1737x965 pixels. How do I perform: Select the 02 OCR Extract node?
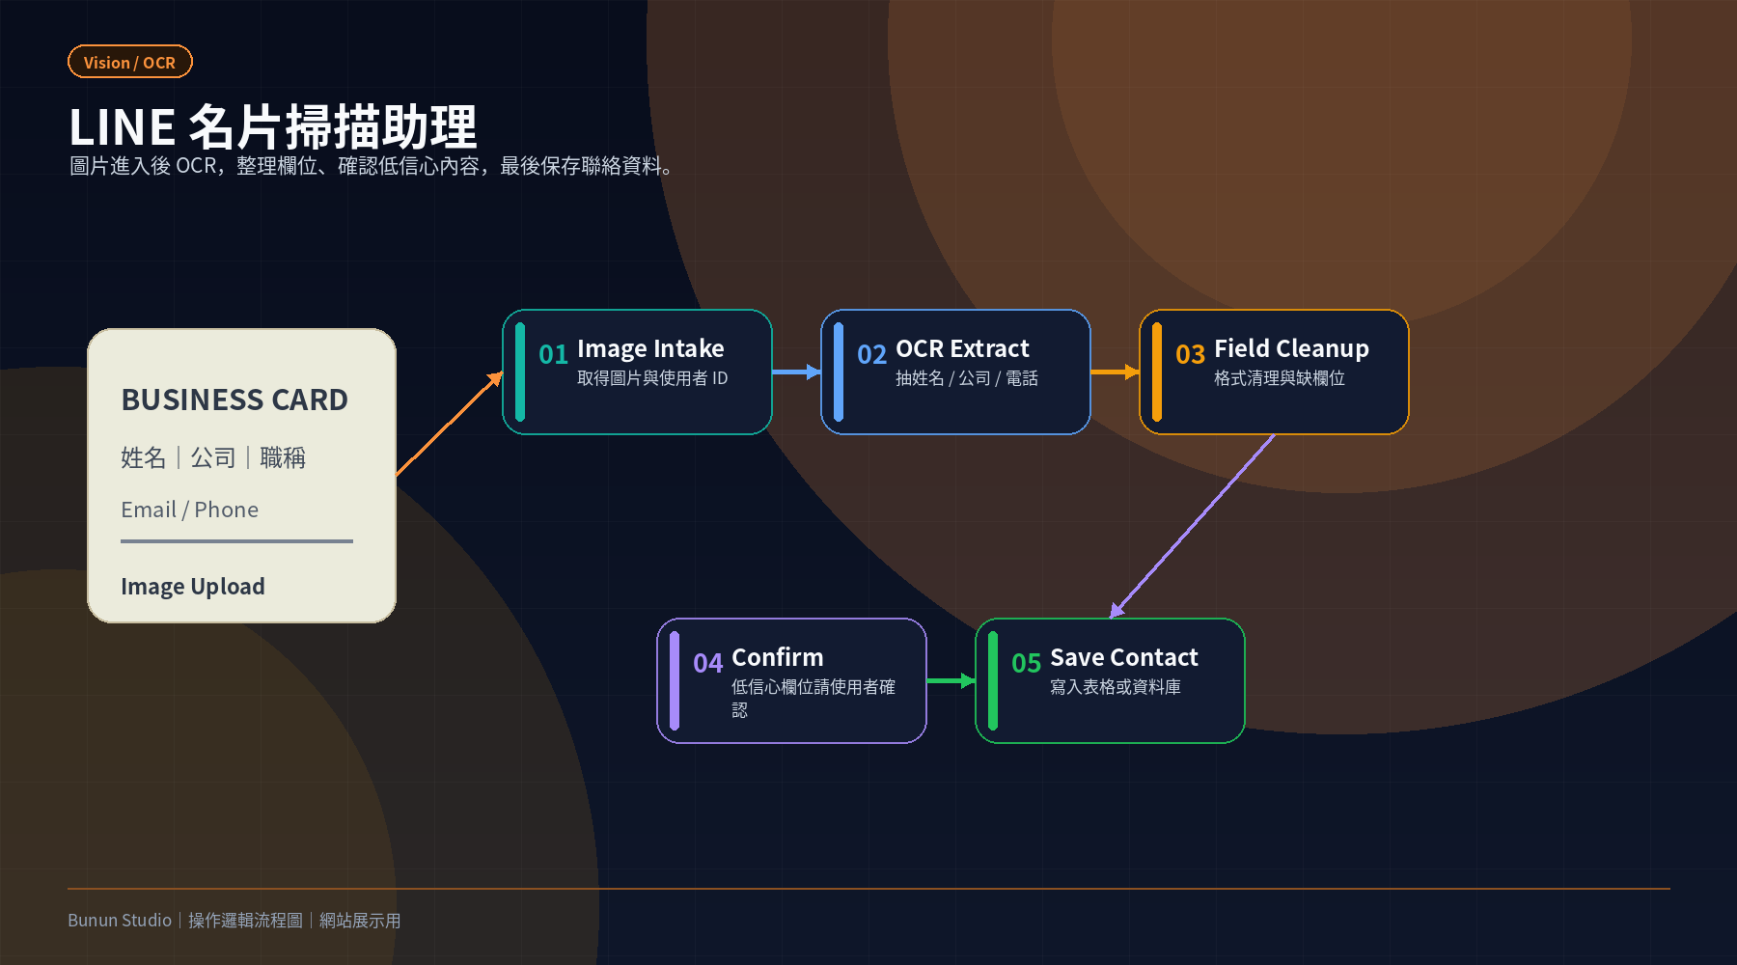click(x=955, y=372)
